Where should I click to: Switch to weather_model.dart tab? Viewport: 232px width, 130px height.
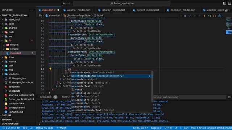(78, 10)
